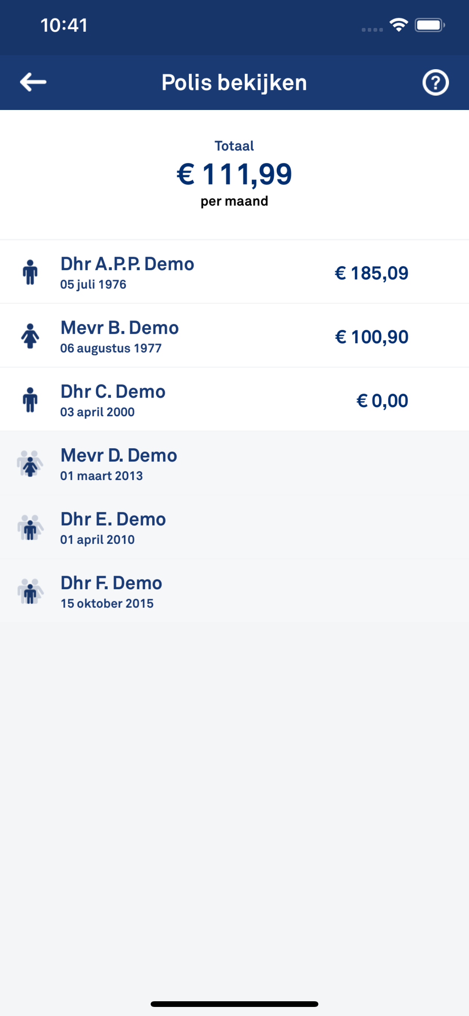The image size is (469, 1016).
Task: Tap the total € 111,99 per maand
Action: (x=234, y=174)
